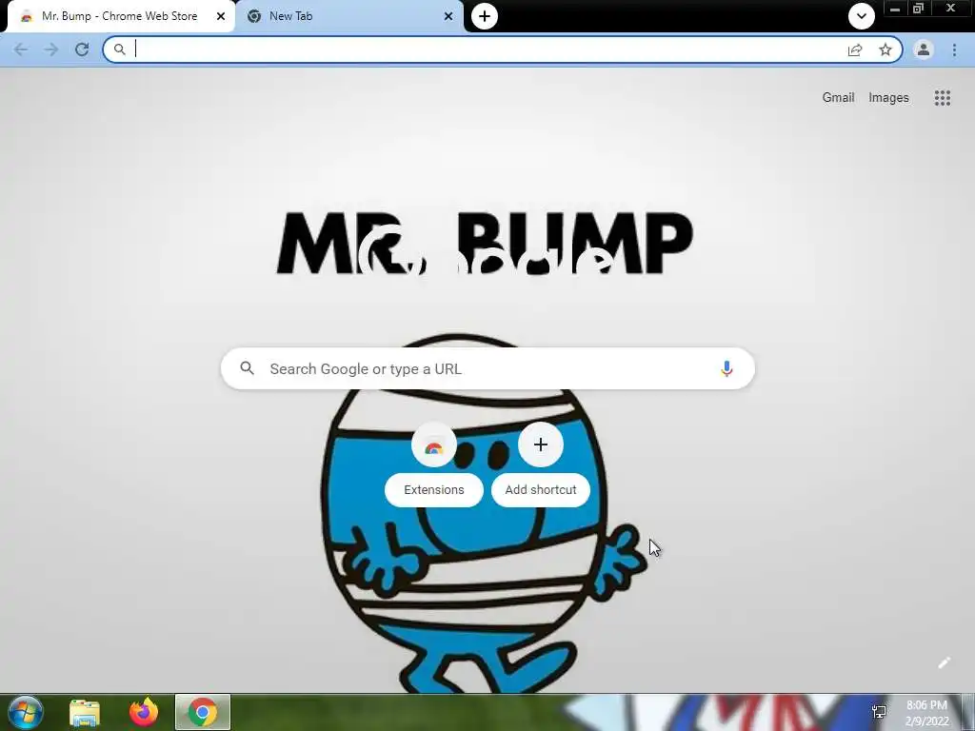Open the Chrome profile avatar
Image resolution: width=975 pixels, height=731 pixels.
(x=924, y=49)
